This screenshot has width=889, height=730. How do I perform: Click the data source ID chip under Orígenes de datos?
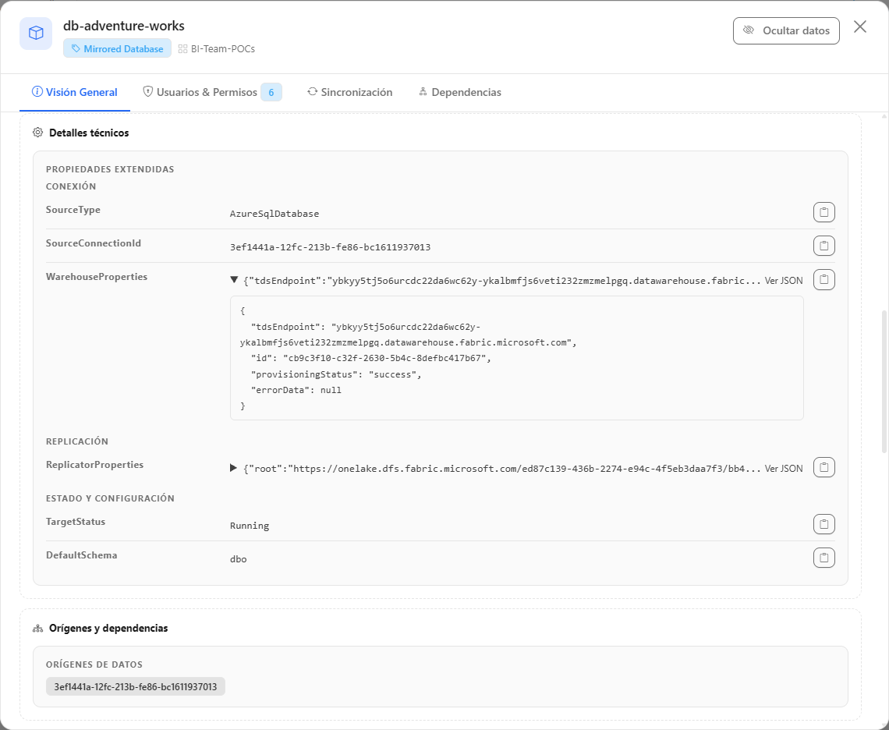coord(136,686)
